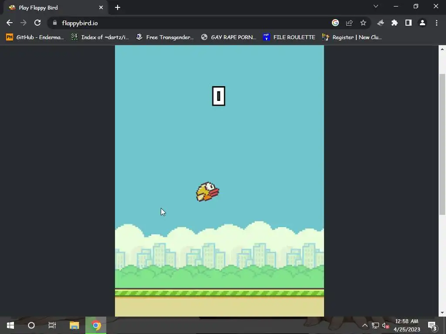Minimize the Chrome window
This screenshot has height=334, width=446.
[395, 6]
